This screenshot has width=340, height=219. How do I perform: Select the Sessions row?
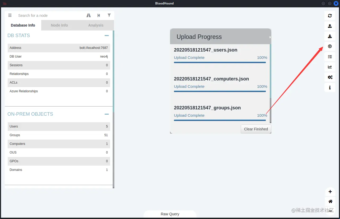click(x=59, y=65)
